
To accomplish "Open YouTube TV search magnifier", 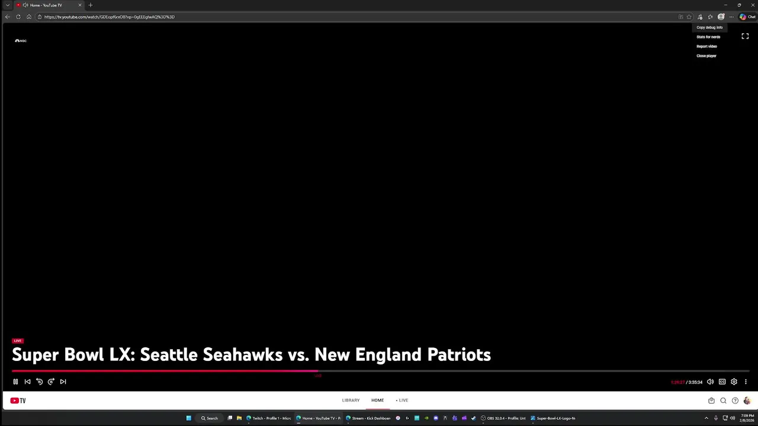I will point(723,401).
